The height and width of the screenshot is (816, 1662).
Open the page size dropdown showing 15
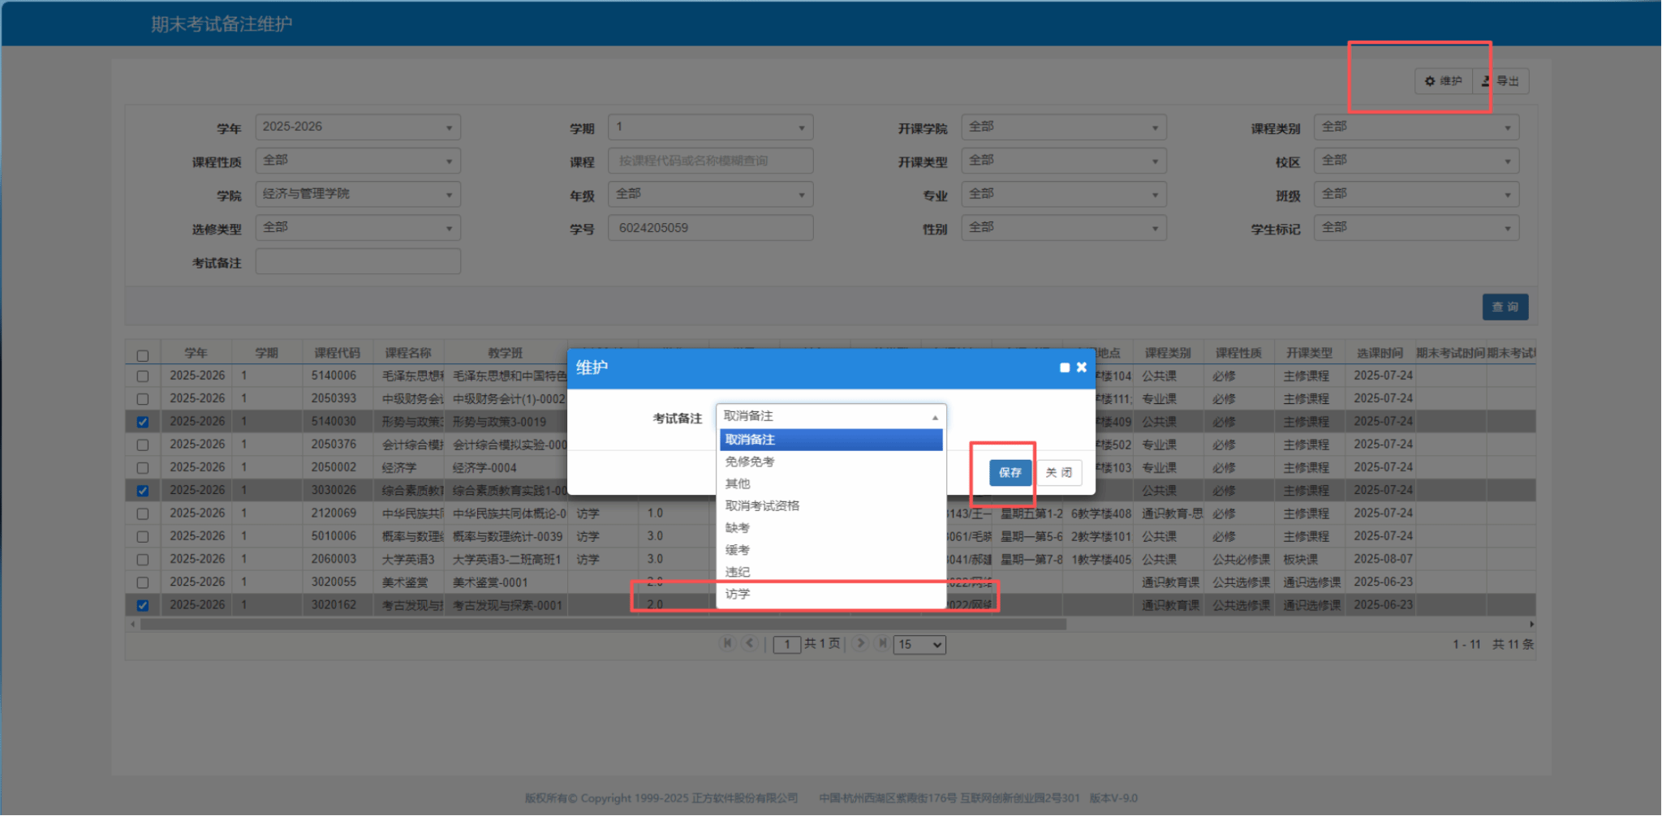pyautogui.click(x=919, y=644)
